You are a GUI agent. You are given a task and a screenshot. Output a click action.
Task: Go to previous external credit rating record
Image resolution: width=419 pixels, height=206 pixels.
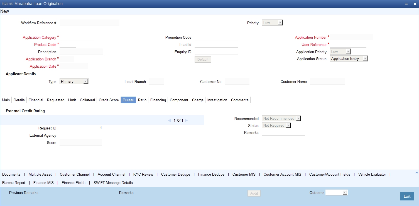[170, 121]
